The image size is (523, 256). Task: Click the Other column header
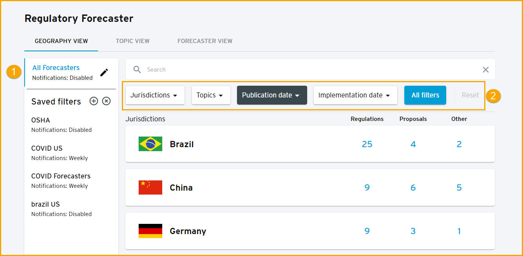459,119
